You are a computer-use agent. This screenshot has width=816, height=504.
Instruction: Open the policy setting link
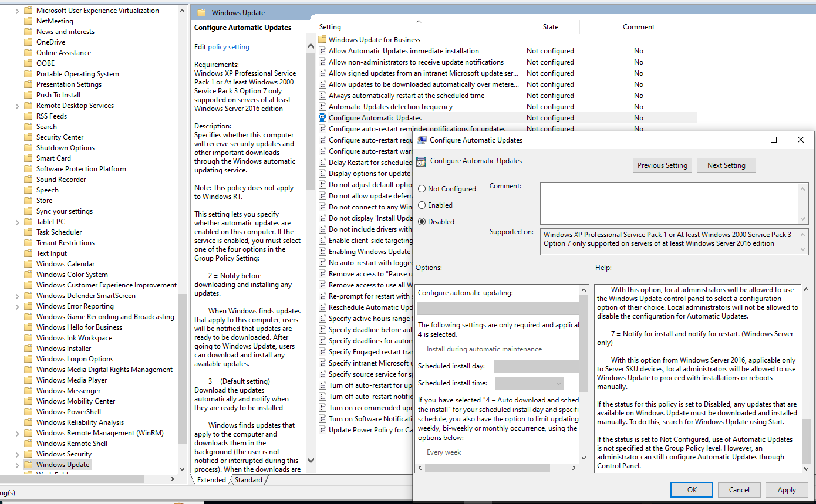pos(229,47)
